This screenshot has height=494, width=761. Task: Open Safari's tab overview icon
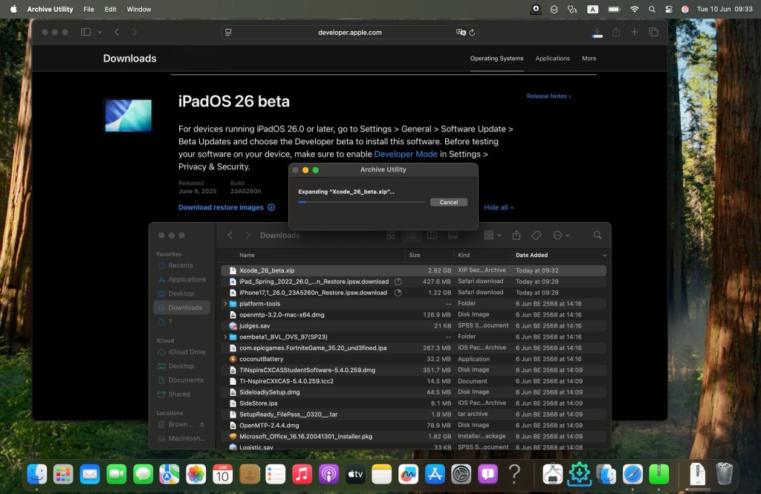click(x=653, y=33)
